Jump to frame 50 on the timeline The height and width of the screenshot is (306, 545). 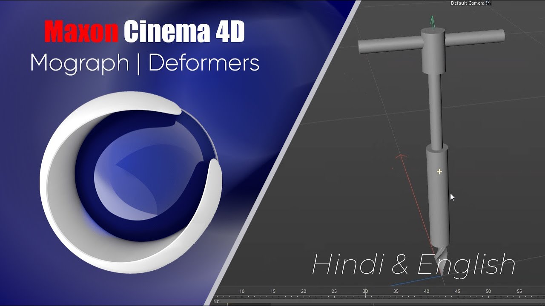488,292
